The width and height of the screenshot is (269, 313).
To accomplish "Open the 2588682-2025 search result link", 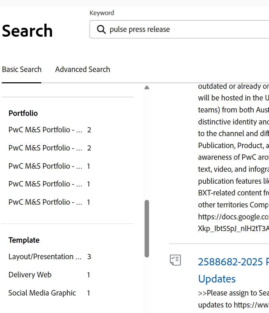I will click(233, 262).
